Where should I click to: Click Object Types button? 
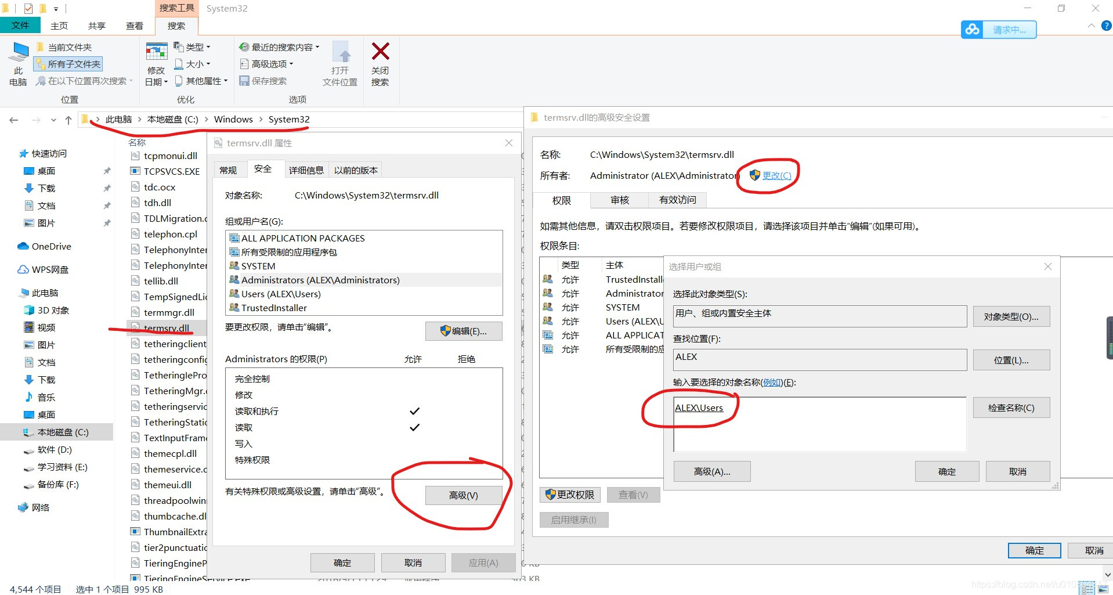pos(1011,316)
